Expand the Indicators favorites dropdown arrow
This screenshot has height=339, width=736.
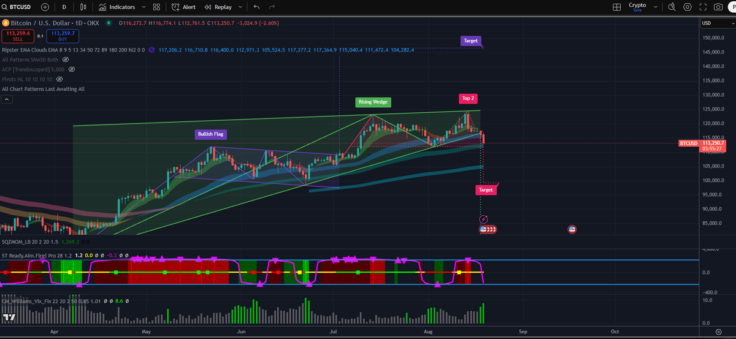[144, 7]
